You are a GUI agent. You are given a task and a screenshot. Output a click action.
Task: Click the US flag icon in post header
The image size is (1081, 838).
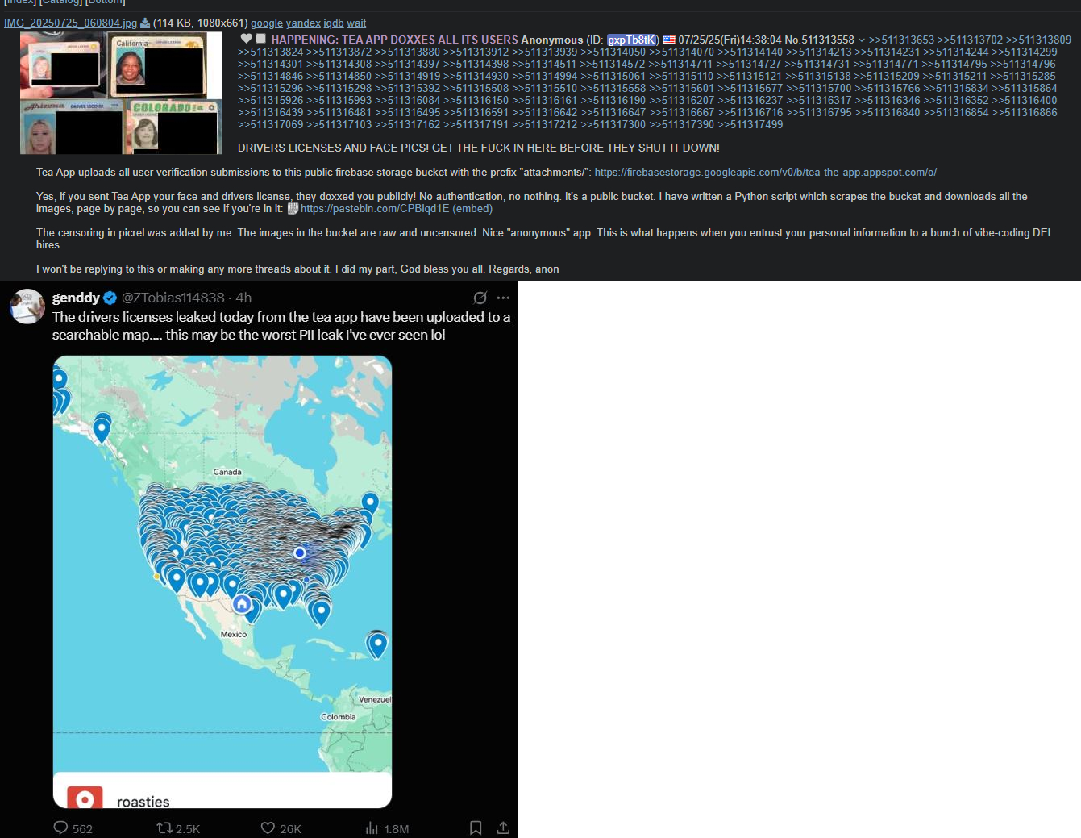tap(669, 40)
